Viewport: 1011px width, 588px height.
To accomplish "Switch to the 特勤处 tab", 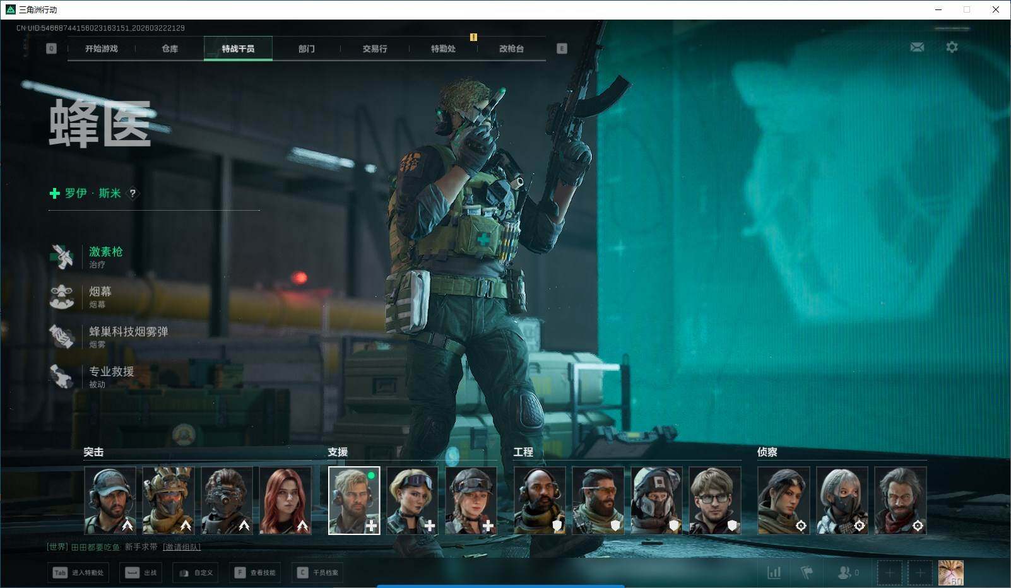I will pyautogui.click(x=443, y=49).
